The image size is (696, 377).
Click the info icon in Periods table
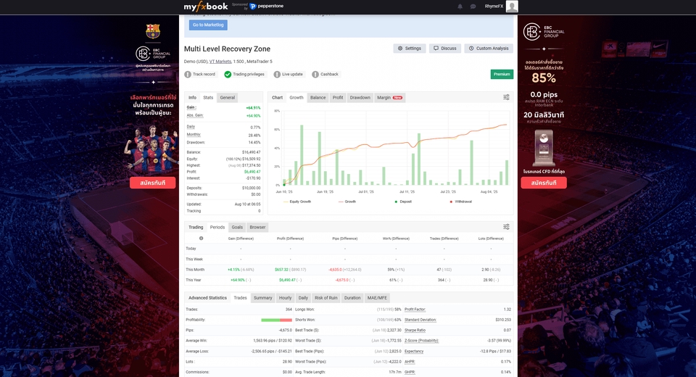click(x=202, y=238)
